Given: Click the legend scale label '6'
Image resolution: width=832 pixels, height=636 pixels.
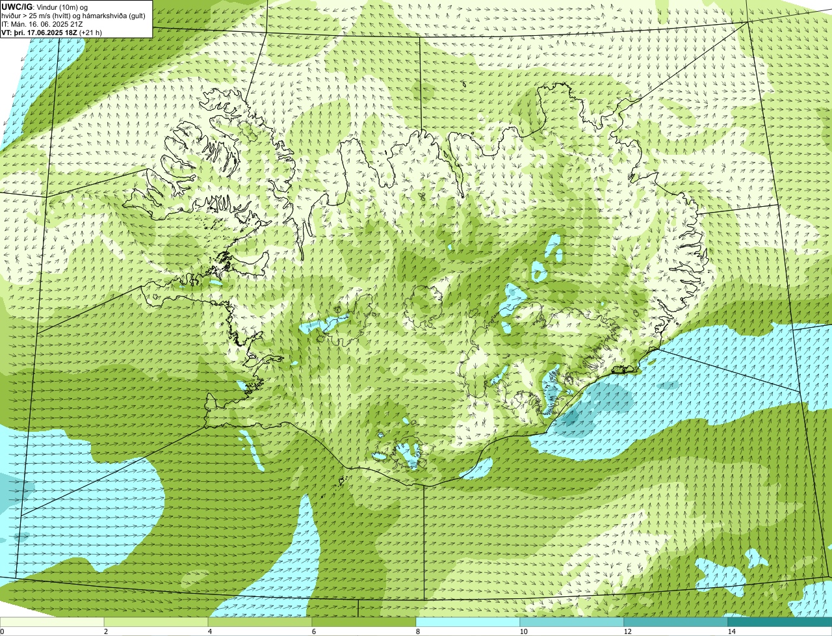Looking at the screenshot, I should [313, 631].
